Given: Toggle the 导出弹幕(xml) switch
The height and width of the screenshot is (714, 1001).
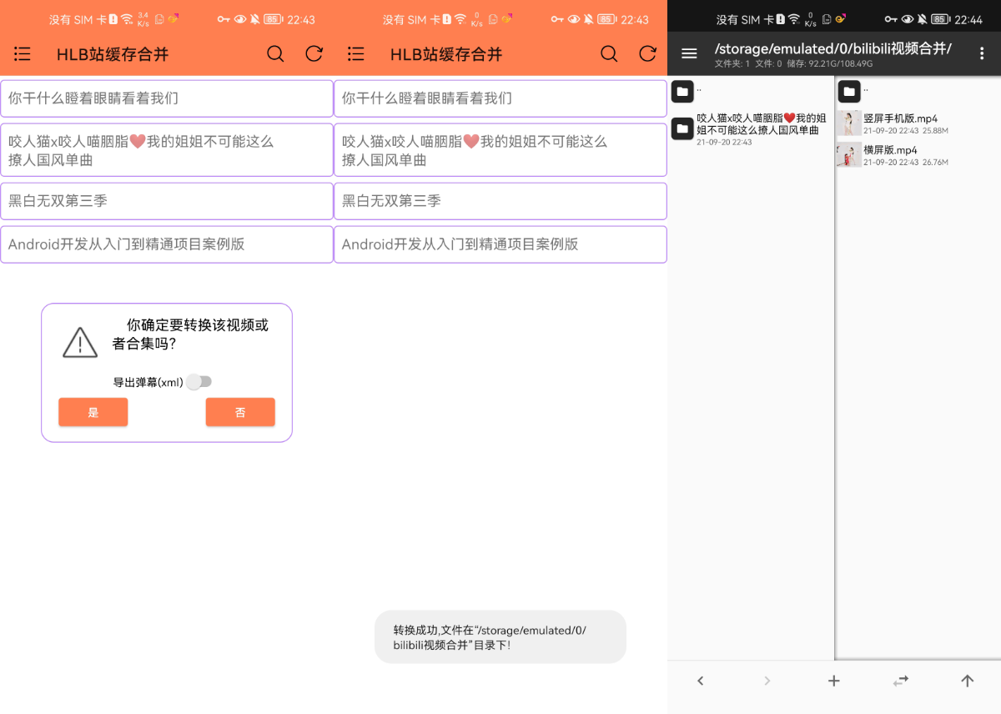Looking at the screenshot, I should 199,382.
